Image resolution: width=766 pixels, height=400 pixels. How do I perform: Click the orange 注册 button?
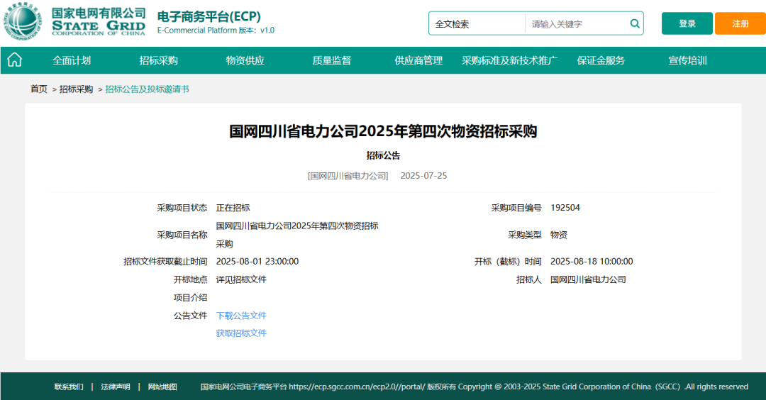[x=740, y=23]
